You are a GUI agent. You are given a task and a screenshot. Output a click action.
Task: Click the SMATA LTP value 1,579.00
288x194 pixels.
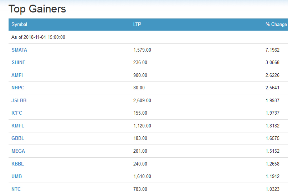coord(142,50)
